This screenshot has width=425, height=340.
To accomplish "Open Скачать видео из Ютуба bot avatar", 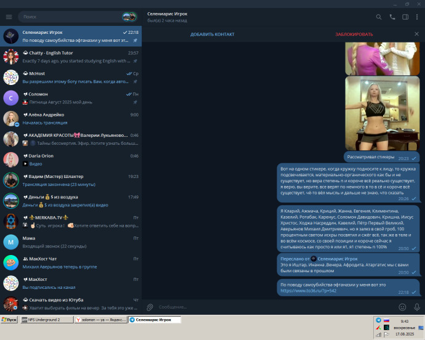I will tap(11, 304).
